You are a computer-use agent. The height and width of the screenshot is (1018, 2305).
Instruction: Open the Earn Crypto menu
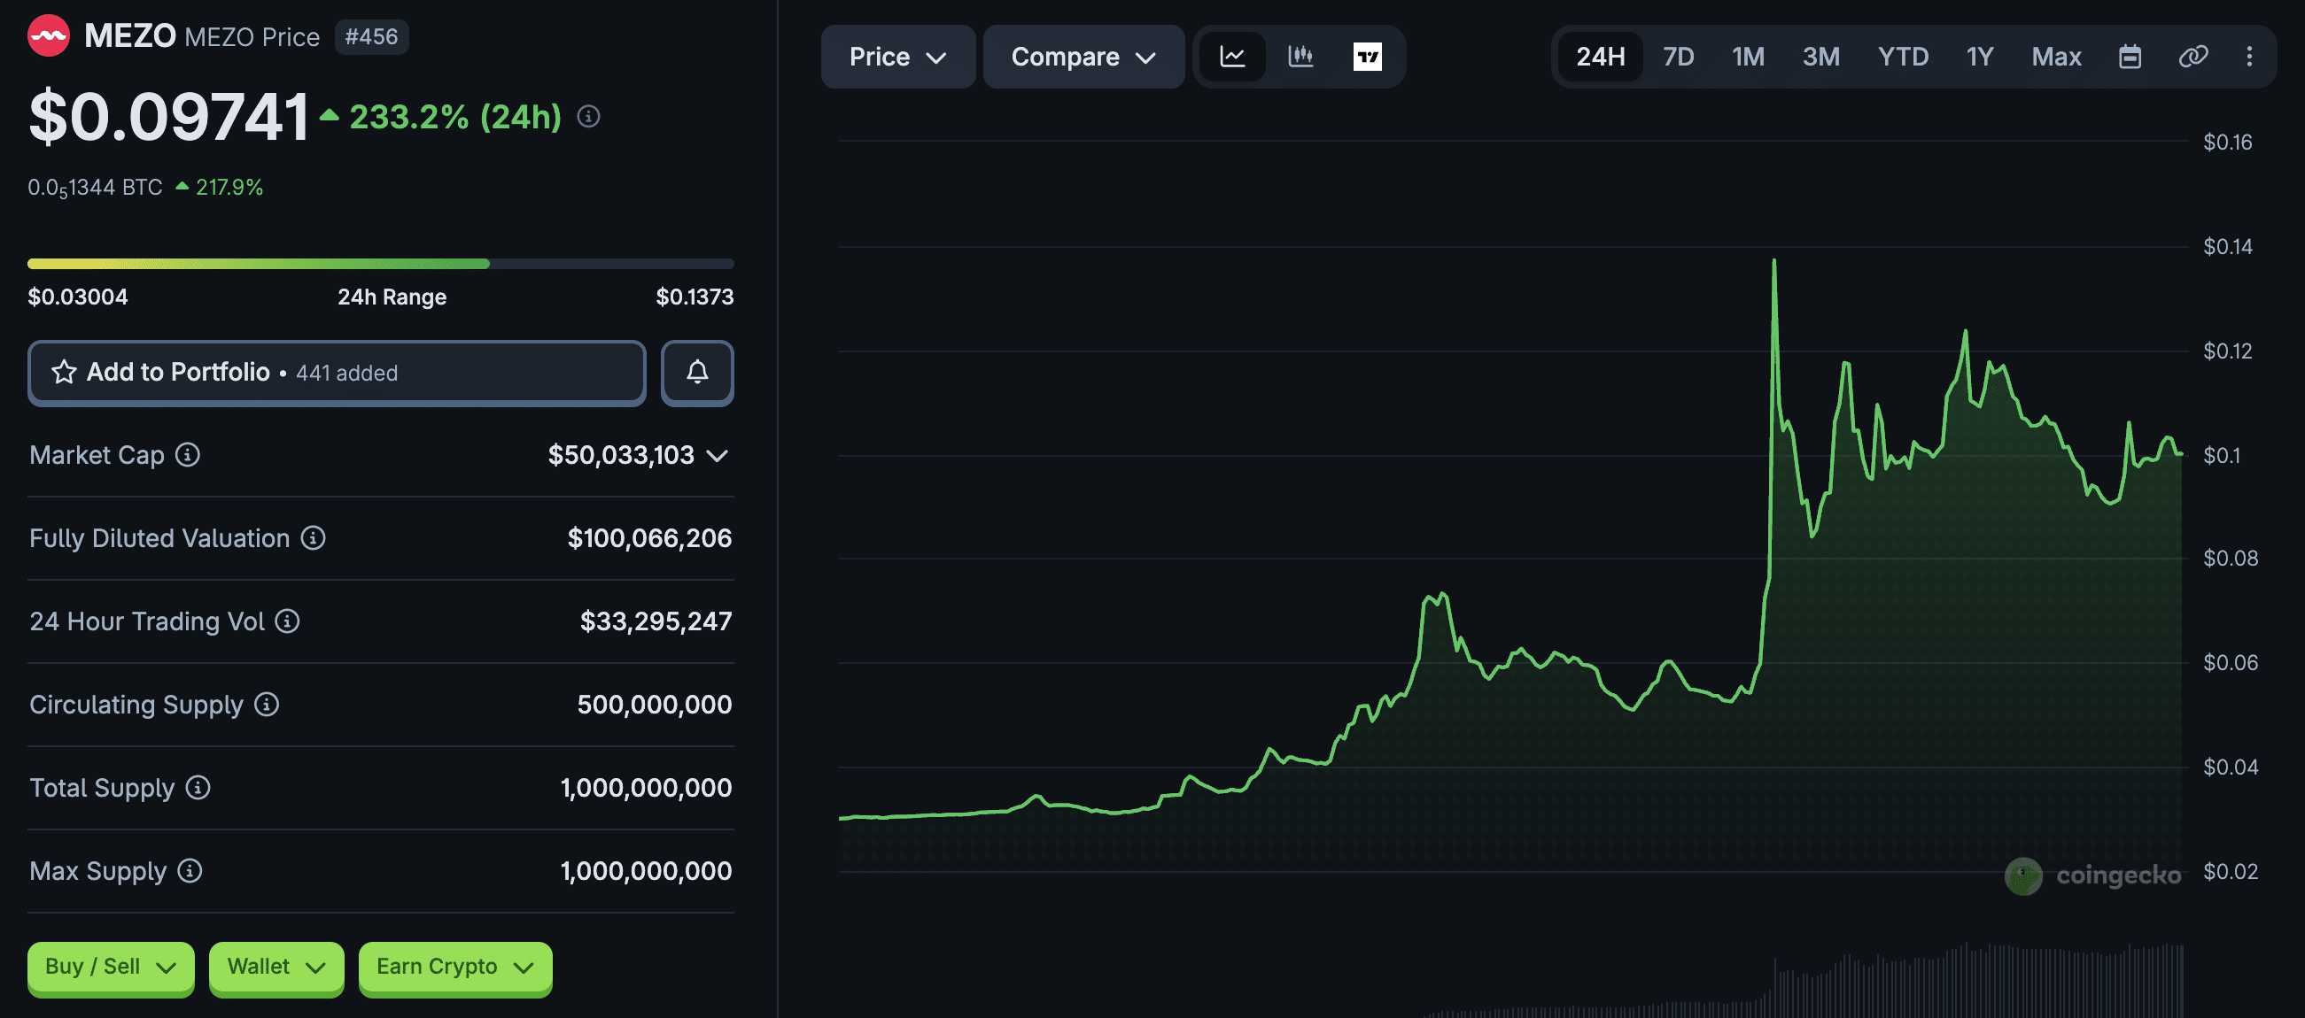tap(454, 967)
